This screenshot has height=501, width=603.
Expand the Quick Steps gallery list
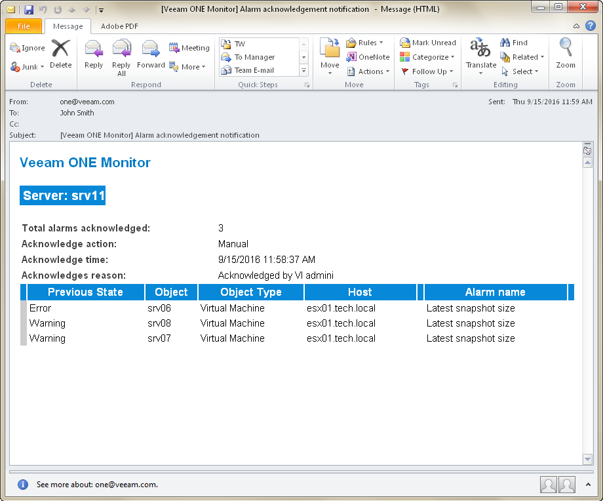click(x=304, y=70)
